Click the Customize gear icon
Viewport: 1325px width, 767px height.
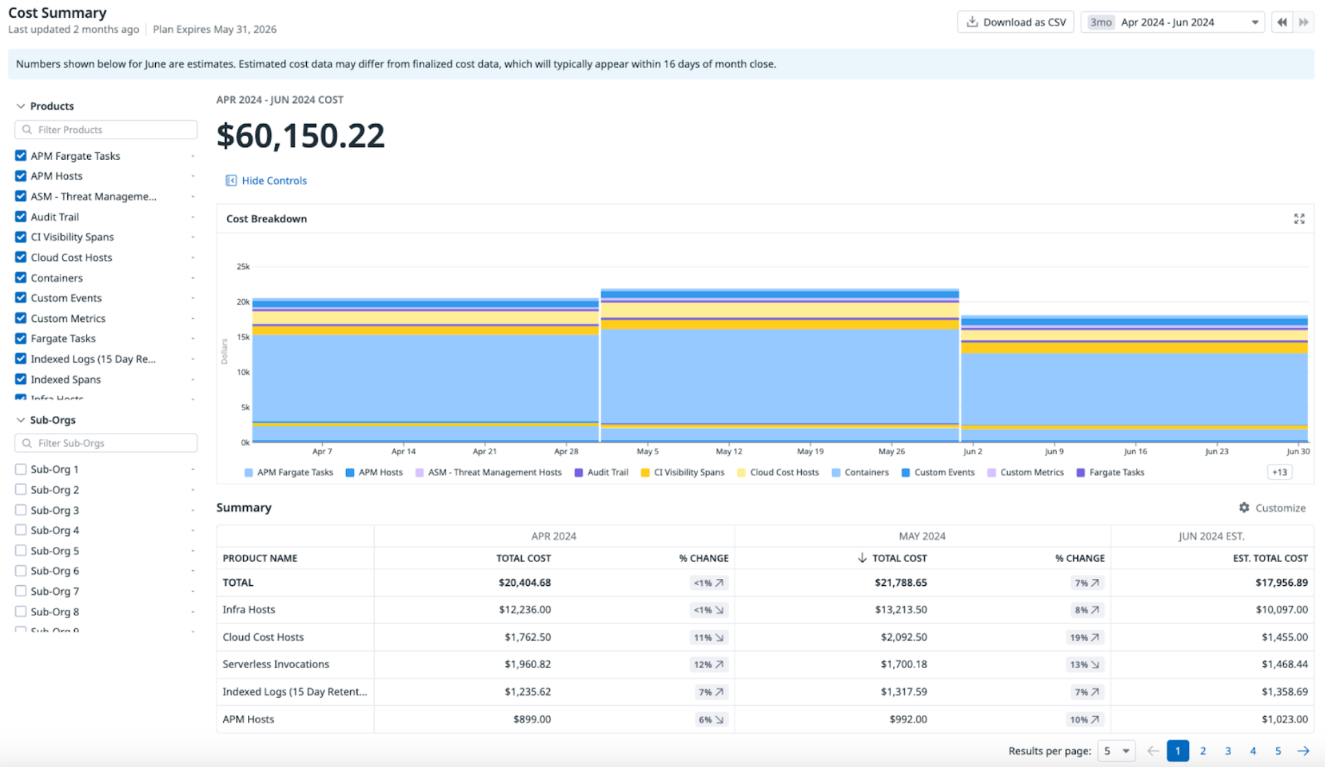click(x=1244, y=508)
